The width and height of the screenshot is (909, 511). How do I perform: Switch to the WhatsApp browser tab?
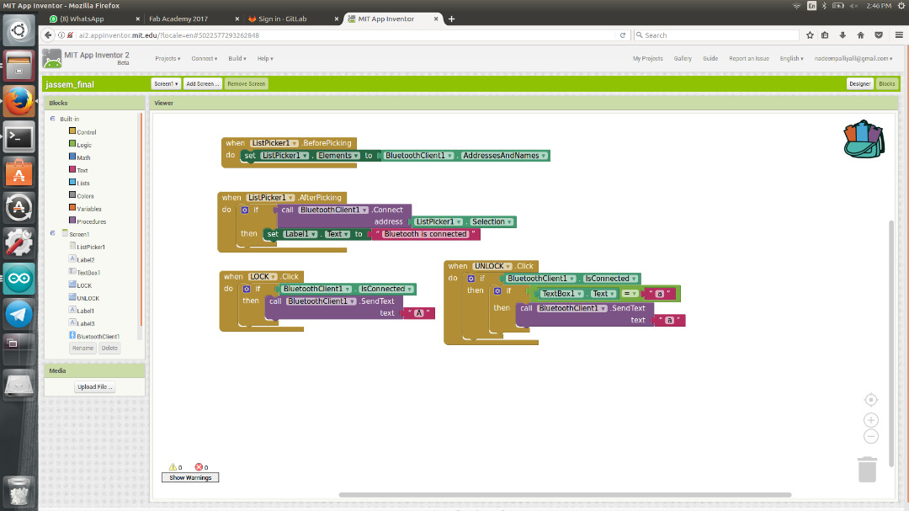pos(94,19)
